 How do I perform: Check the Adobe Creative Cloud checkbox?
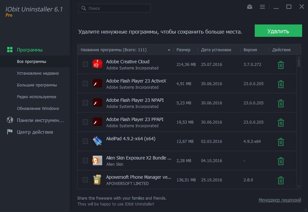point(85,64)
